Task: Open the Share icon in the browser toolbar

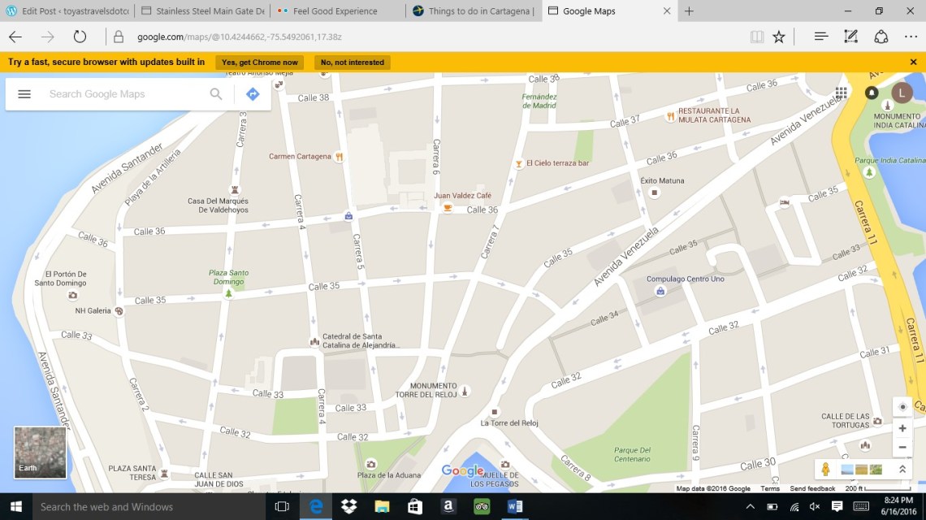Action: point(881,36)
